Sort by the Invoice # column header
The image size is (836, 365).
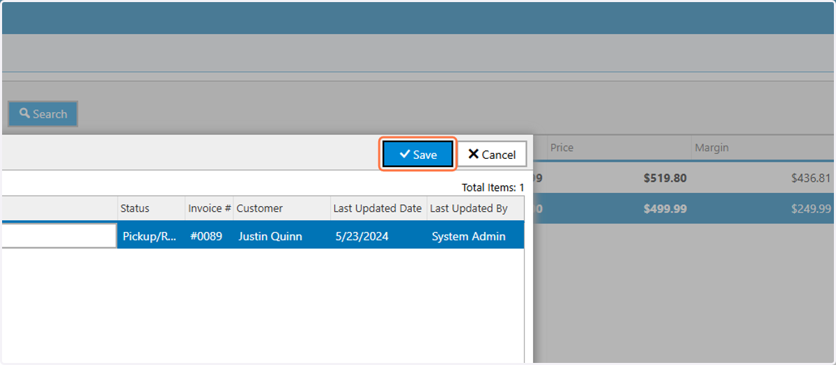[x=208, y=208]
